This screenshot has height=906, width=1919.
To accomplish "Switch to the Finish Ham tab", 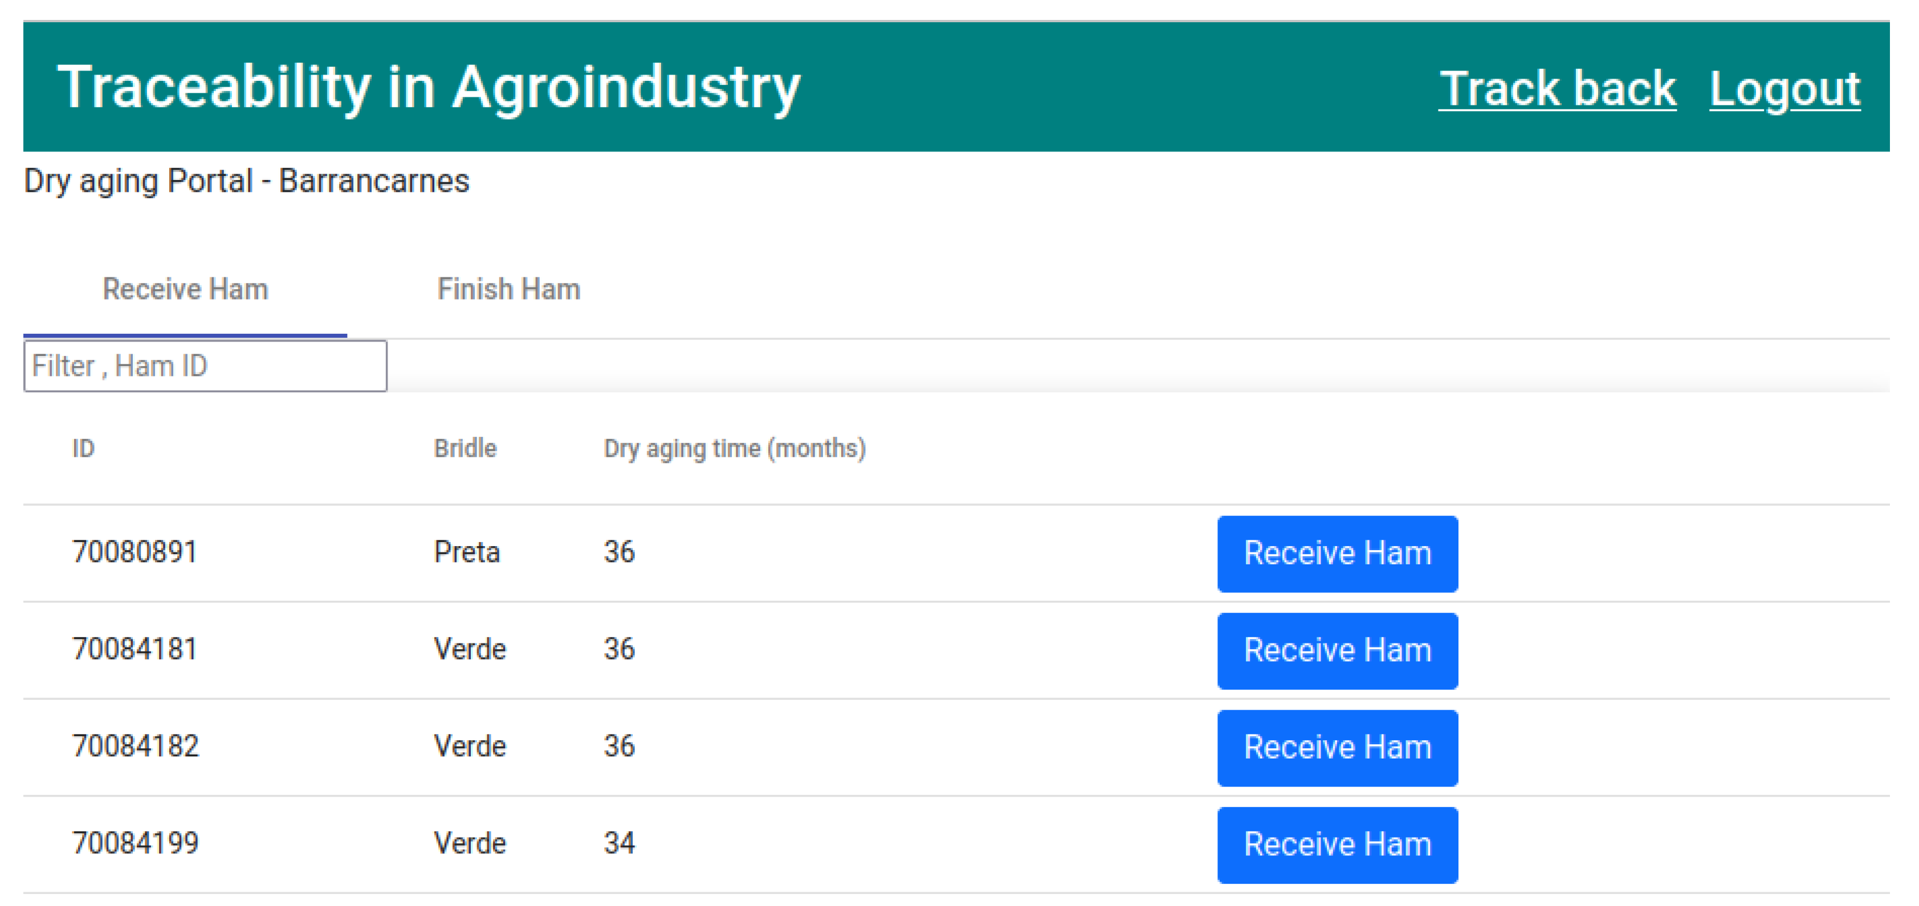I will (508, 289).
